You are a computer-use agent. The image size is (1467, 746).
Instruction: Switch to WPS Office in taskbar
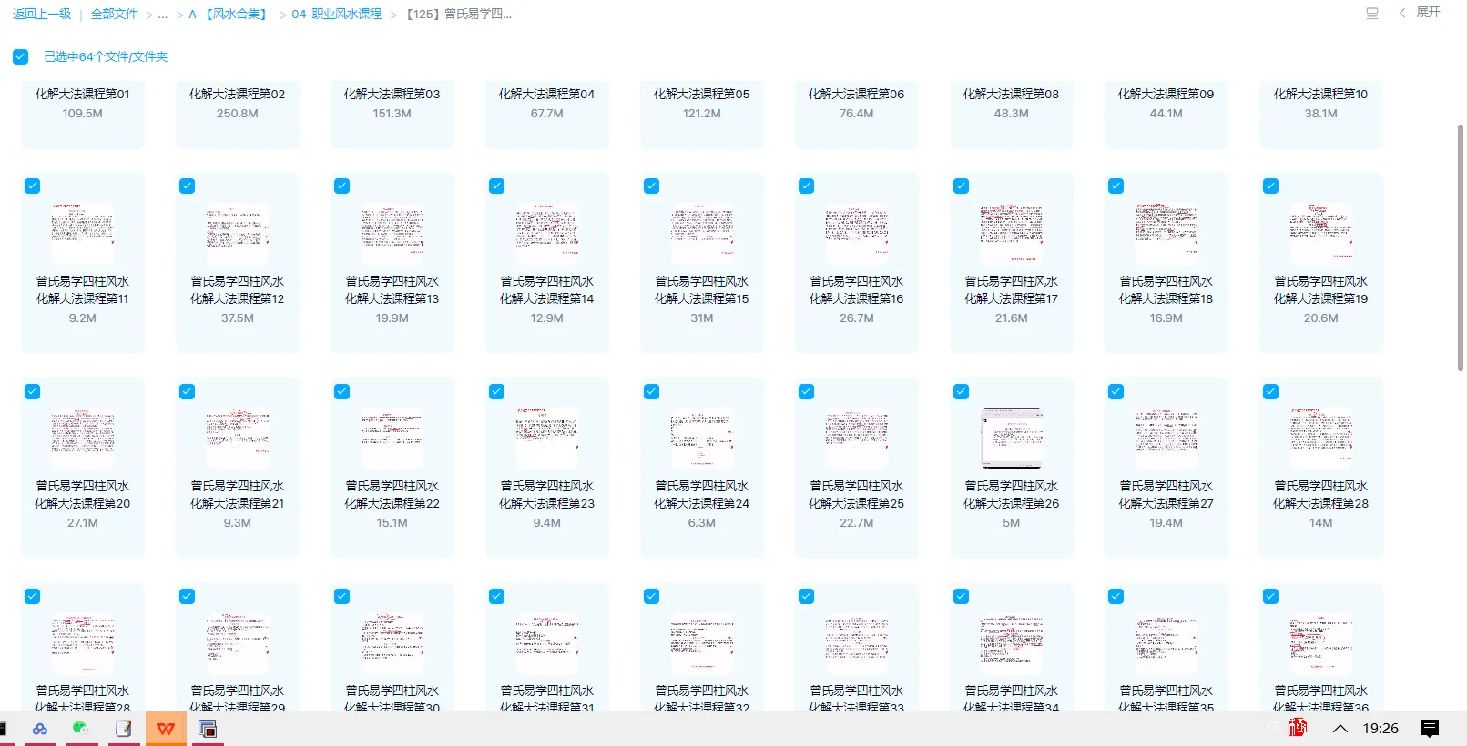(x=166, y=729)
